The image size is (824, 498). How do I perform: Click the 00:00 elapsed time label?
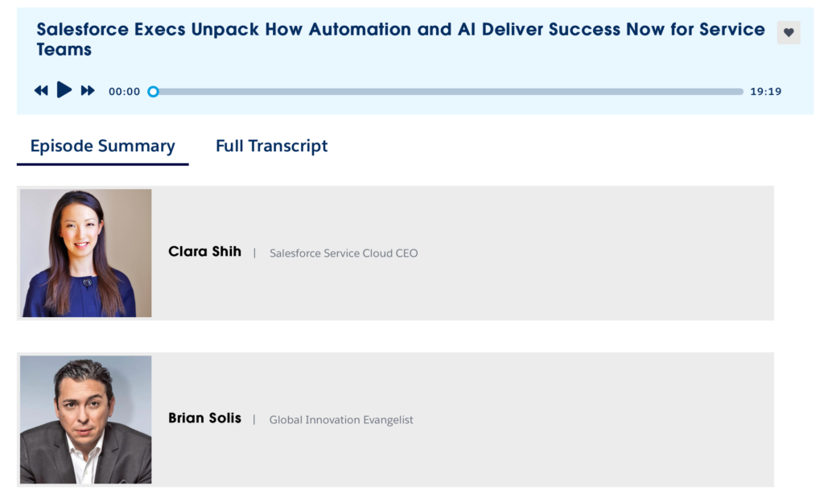(125, 92)
